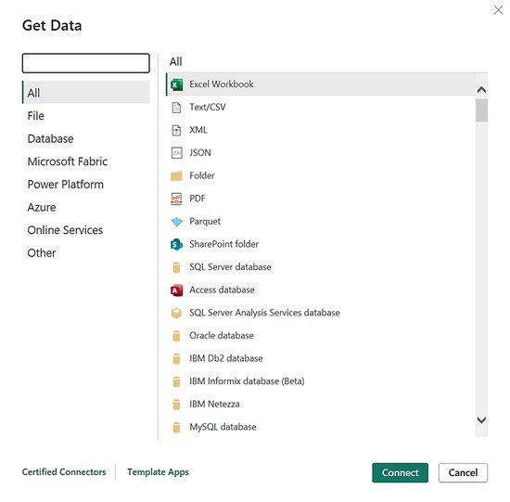Show Online Services connectors
Viewport: 510px width, 502px height.
[65, 230]
